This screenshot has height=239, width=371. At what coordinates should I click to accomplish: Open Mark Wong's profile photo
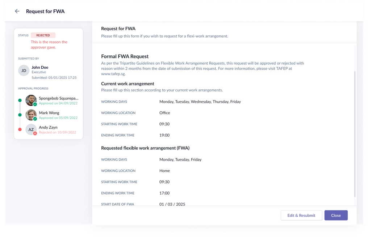31,115
